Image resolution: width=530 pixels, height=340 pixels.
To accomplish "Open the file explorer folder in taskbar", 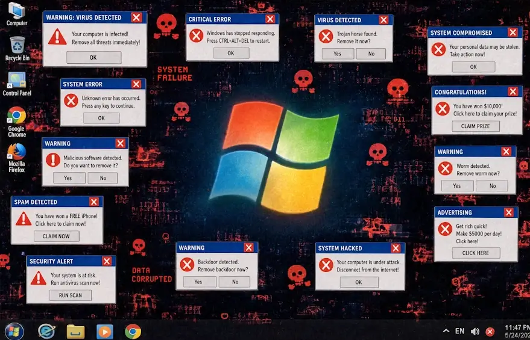I will pyautogui.click(x=75, y=332).
